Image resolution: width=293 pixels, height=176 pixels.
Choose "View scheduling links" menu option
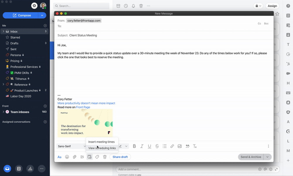[102, 148]
